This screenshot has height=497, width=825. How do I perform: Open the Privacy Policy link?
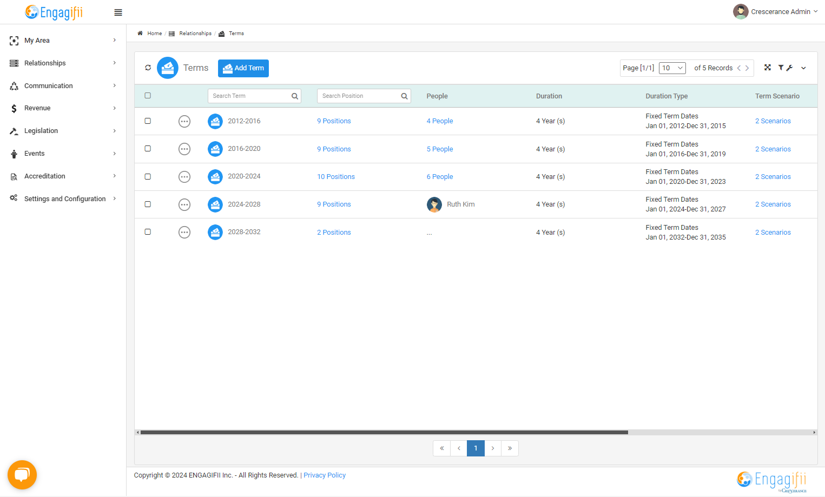click(325, 475)
